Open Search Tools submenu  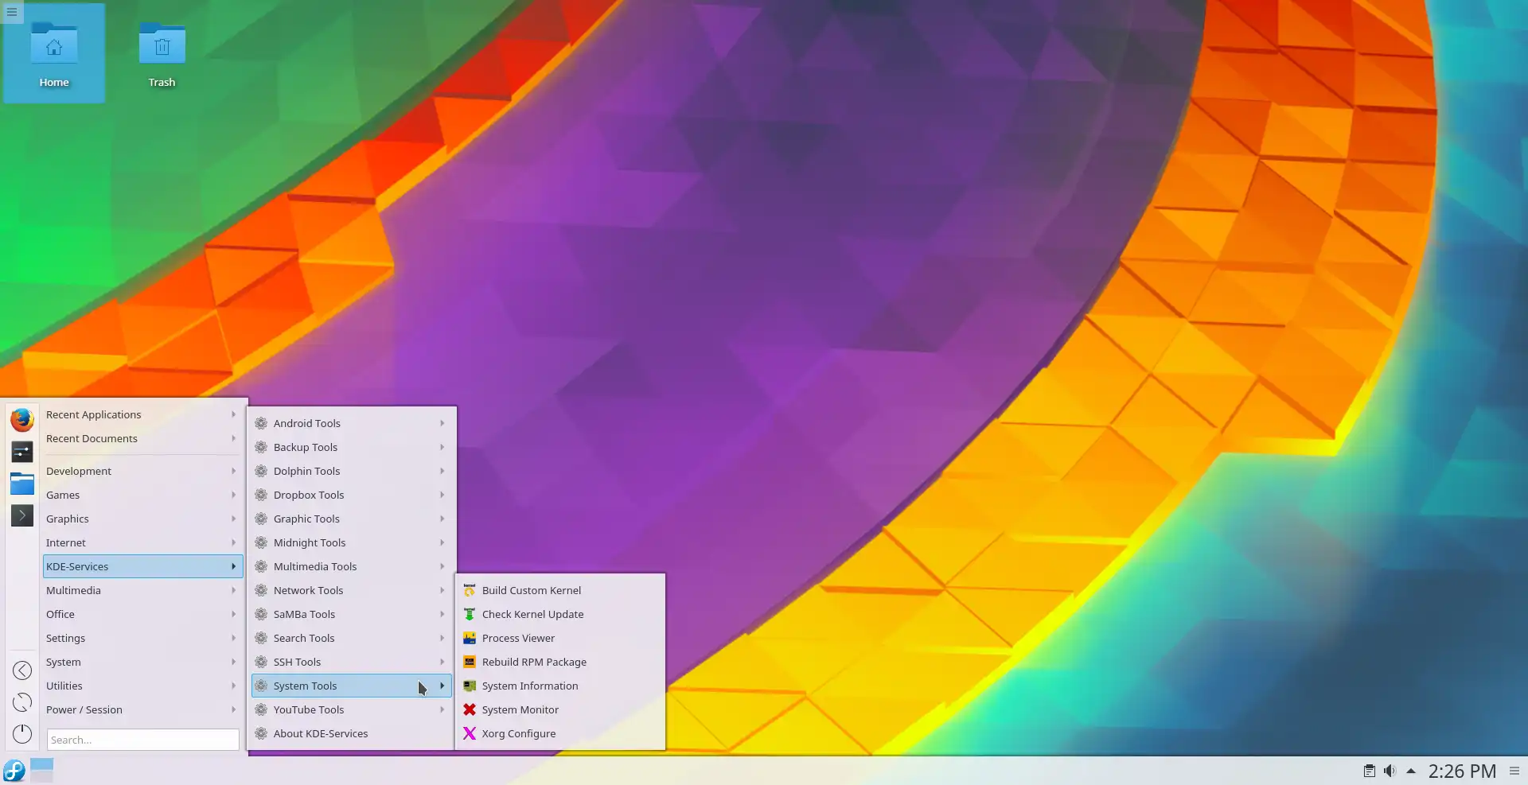tap(351, 638)
